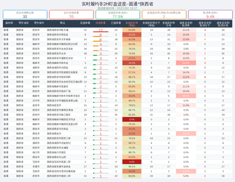Image resolution: width=235 pixels, height=182 pixels.
Task: Click the 应揽单量 column header
Action: 85,23
